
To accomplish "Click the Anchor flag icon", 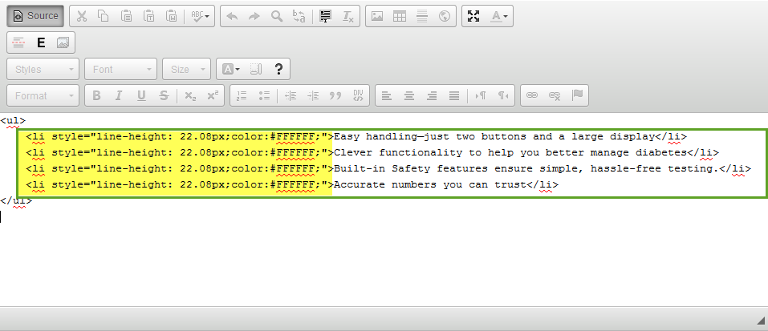I will click(577, 96).
